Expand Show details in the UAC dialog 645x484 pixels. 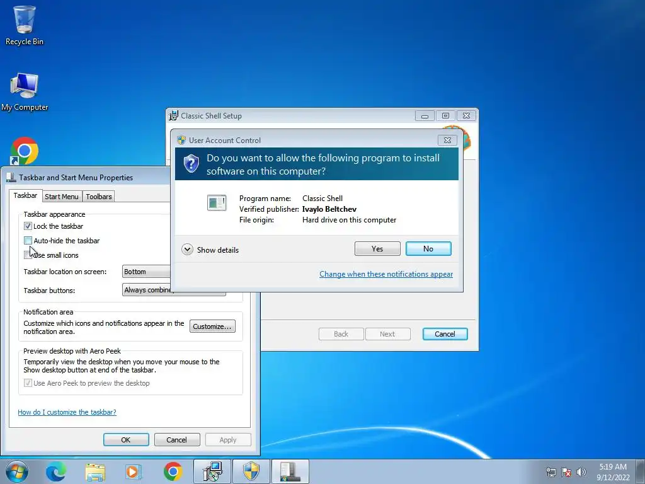(x=210, y=250)
